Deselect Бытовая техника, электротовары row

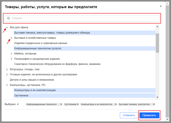point(85,33)
